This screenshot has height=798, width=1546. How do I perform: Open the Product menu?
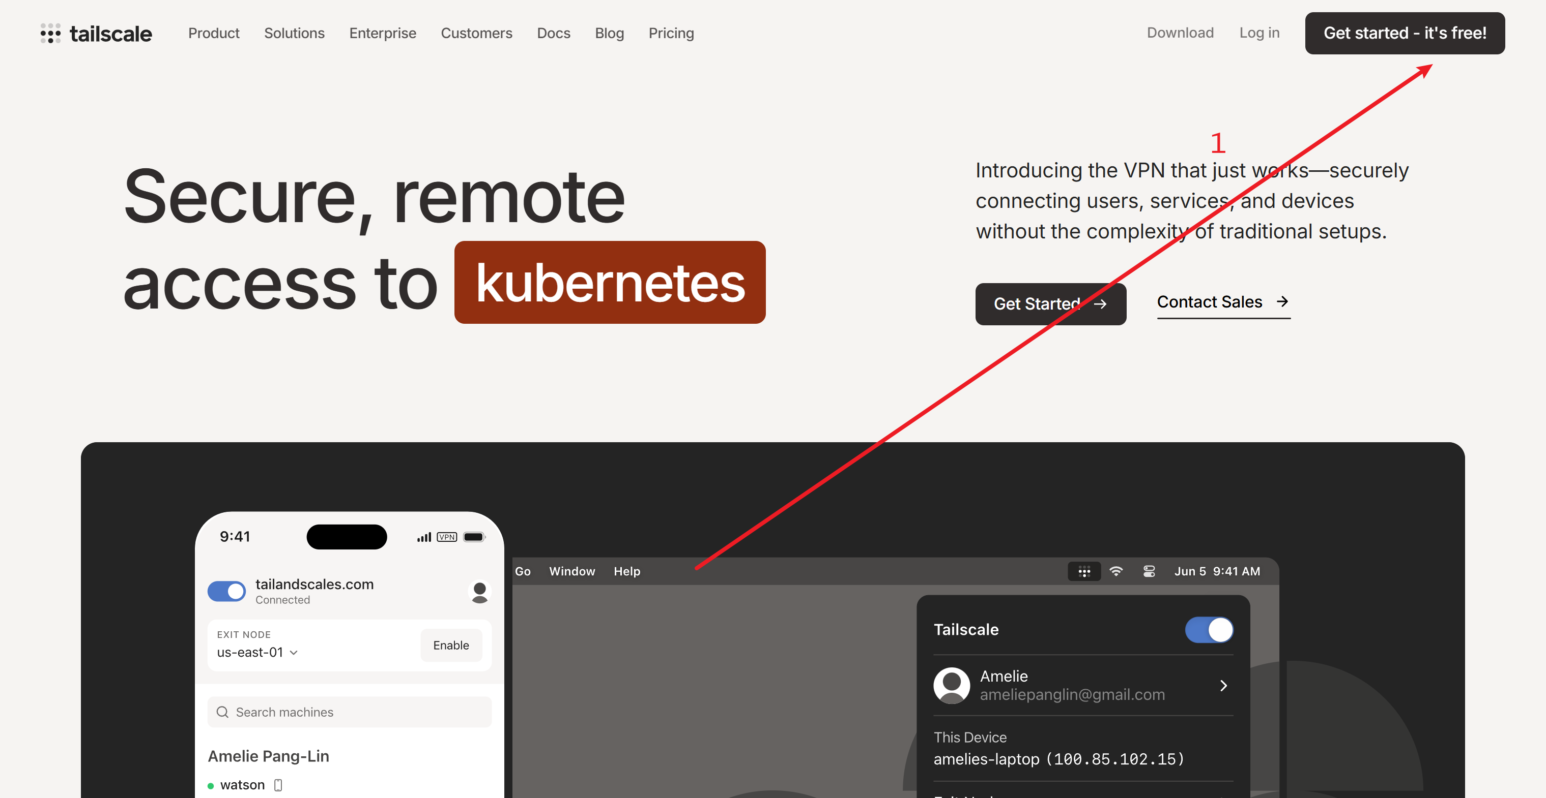214,33
